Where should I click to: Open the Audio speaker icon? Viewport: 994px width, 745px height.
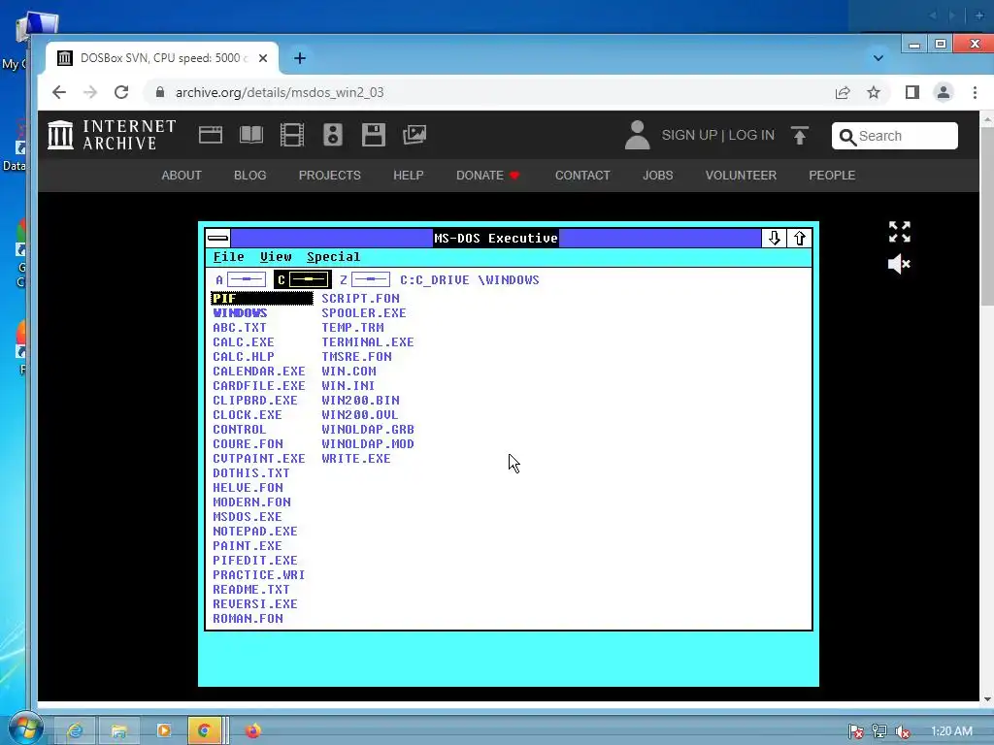333,135
